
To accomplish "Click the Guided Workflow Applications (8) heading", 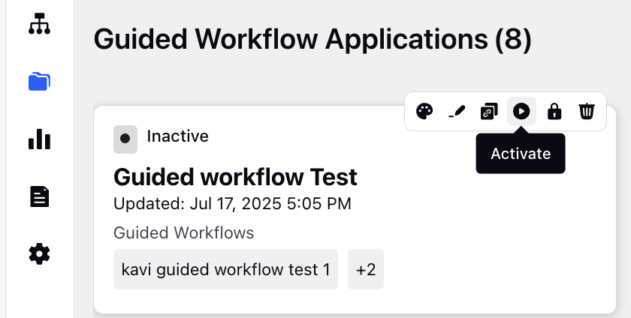I will coord(312,40).
